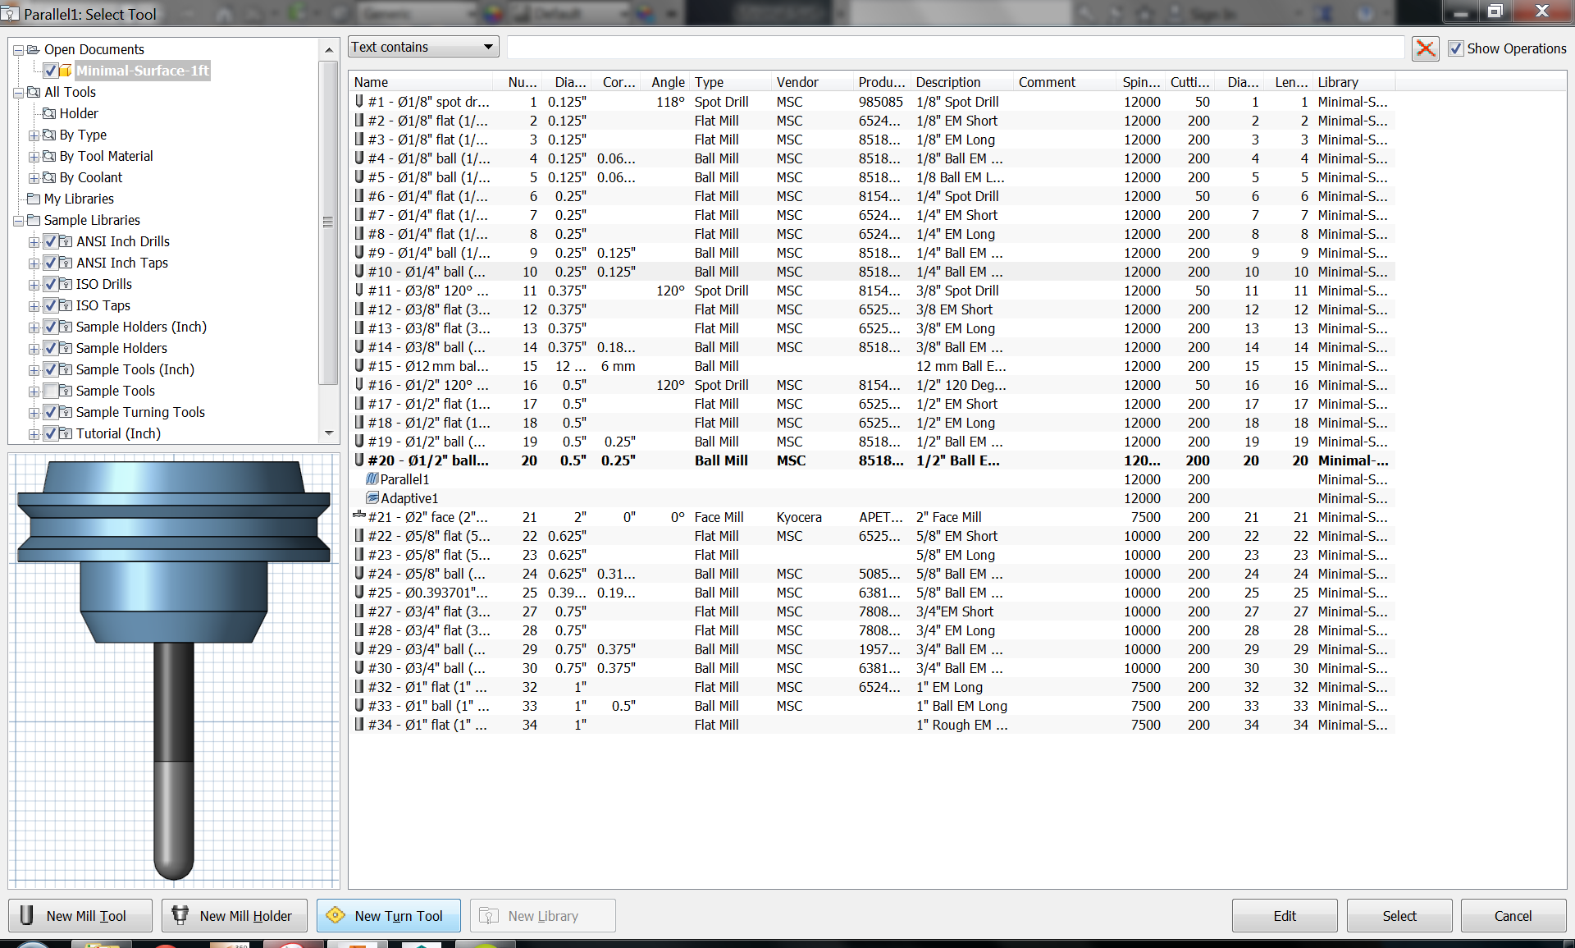Click the Sample Turning Tools library icon
The image size is (1575, 948).
[66, 412]
